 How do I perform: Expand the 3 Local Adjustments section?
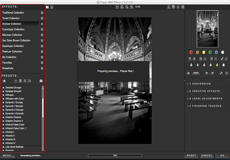pyautogui.click(x=207, y=98)
